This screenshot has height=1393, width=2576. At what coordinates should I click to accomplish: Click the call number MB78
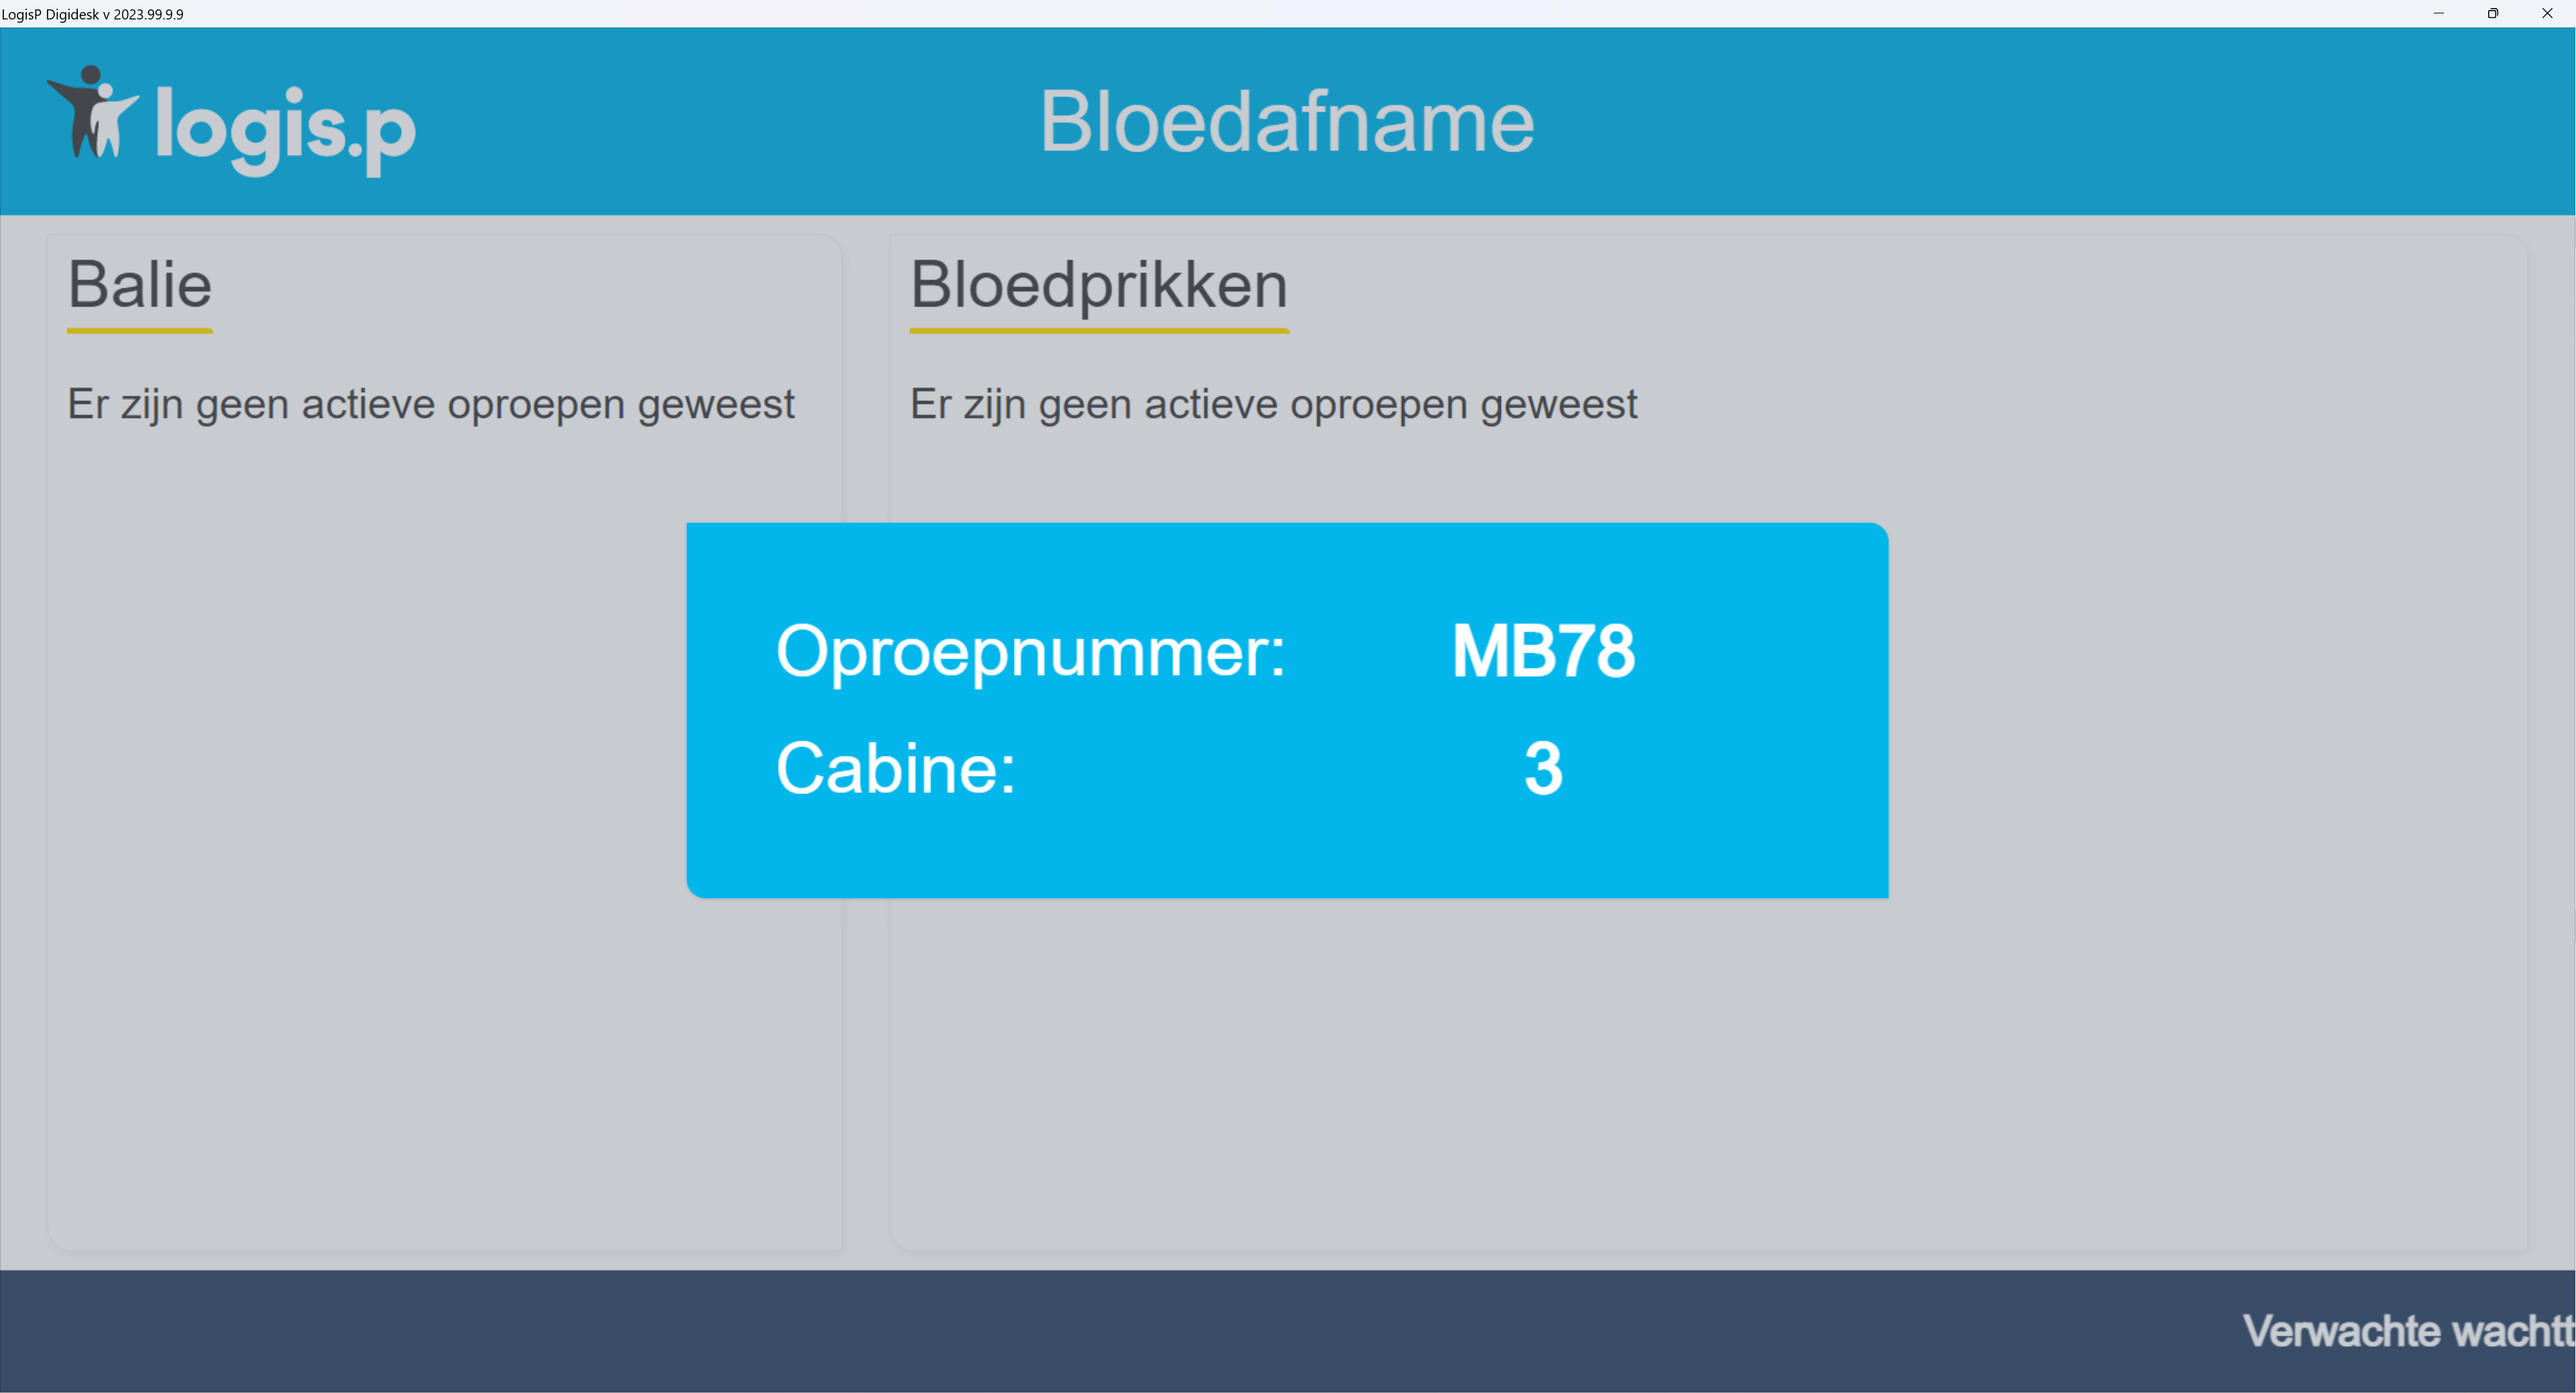(1542, 652)
